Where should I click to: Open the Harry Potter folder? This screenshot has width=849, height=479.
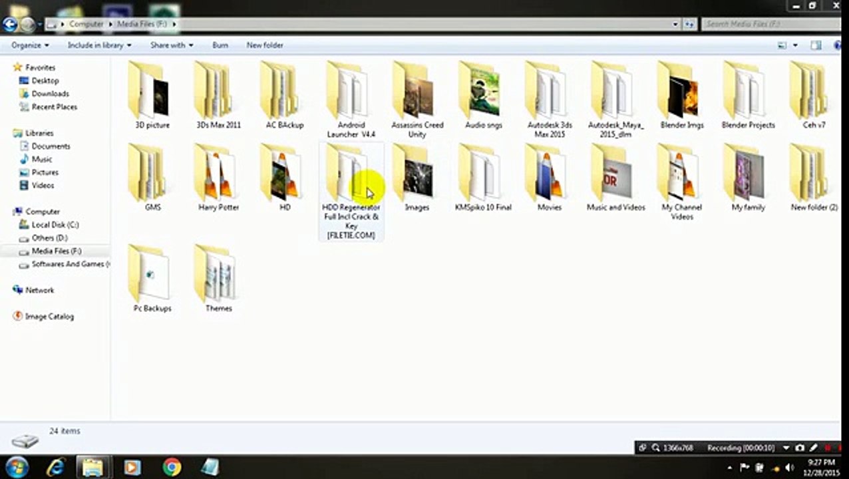[x=218, y=177]
